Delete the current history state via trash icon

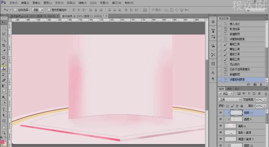pyautogui.click(x=262, y=85)
